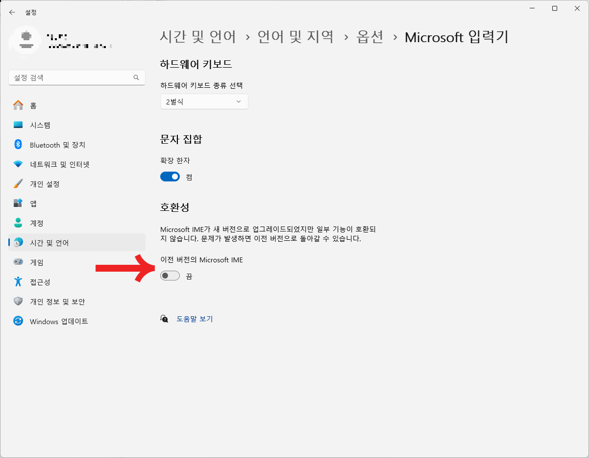Image resolution: width=589 pixels, height=458 pixels.
Task: Click the 이전 버전의 Microsoft IME label
Action: coord(201,260)
